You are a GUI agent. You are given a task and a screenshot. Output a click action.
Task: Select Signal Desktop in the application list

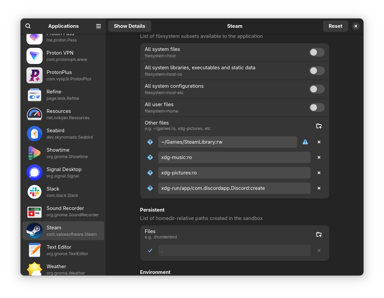tap(63, 172)
